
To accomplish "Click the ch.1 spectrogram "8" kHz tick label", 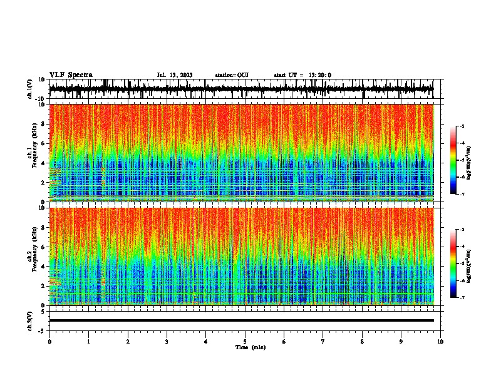I will (x=43, y=124).
